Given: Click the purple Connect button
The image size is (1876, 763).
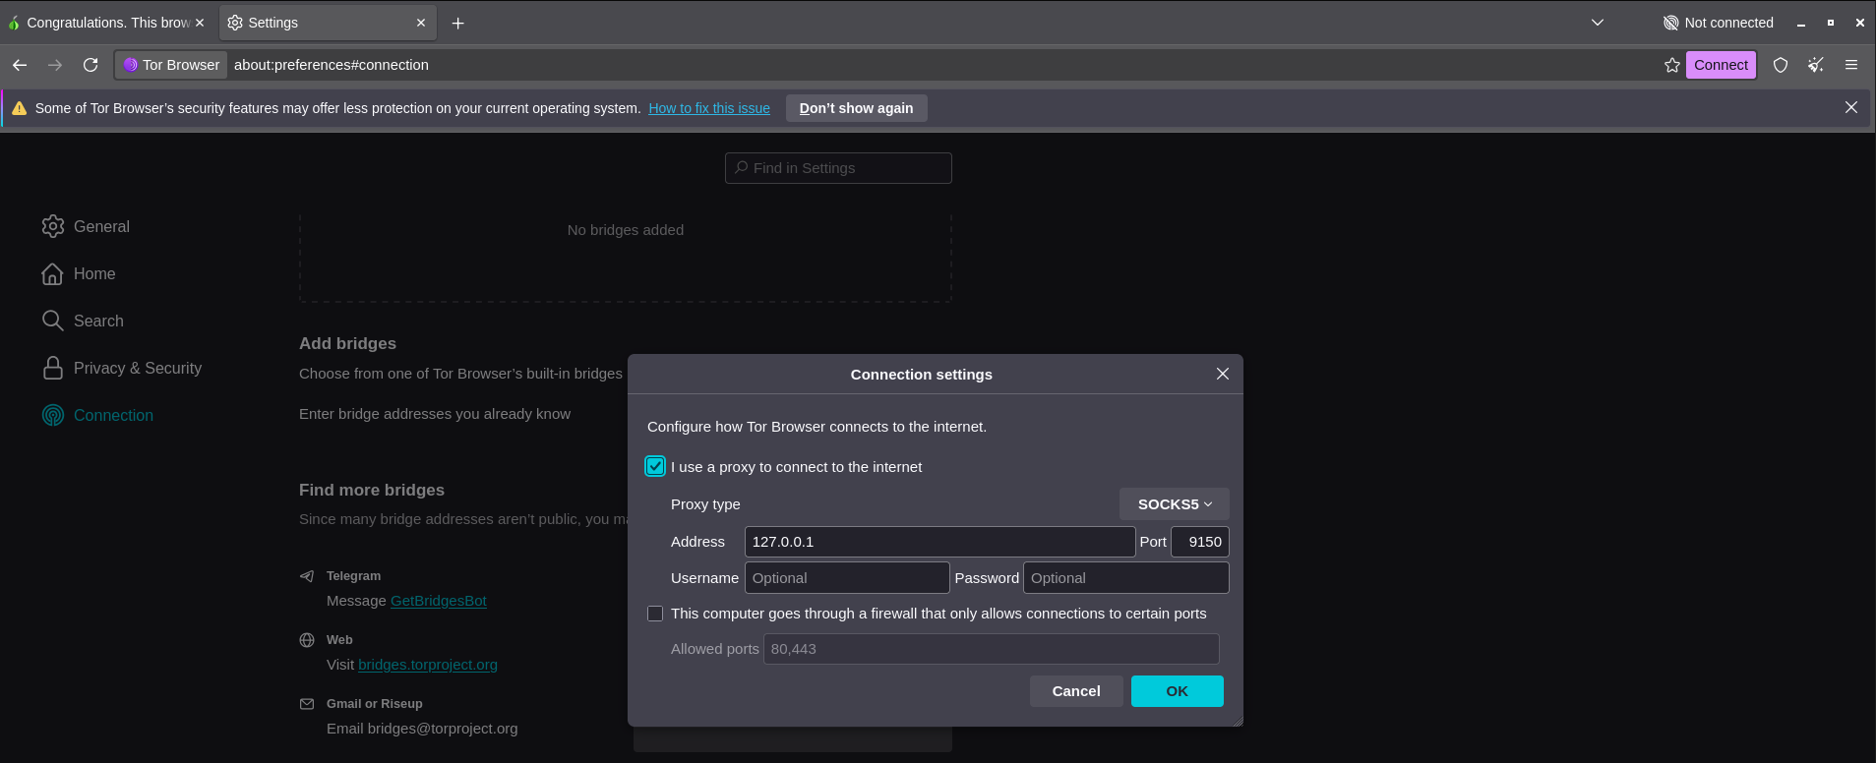Looking at the screenshot, I should point(1722,65).
